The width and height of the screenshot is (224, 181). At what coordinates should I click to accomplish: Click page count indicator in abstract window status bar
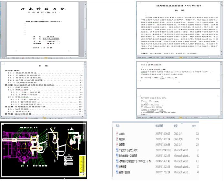tap(142, 58)
